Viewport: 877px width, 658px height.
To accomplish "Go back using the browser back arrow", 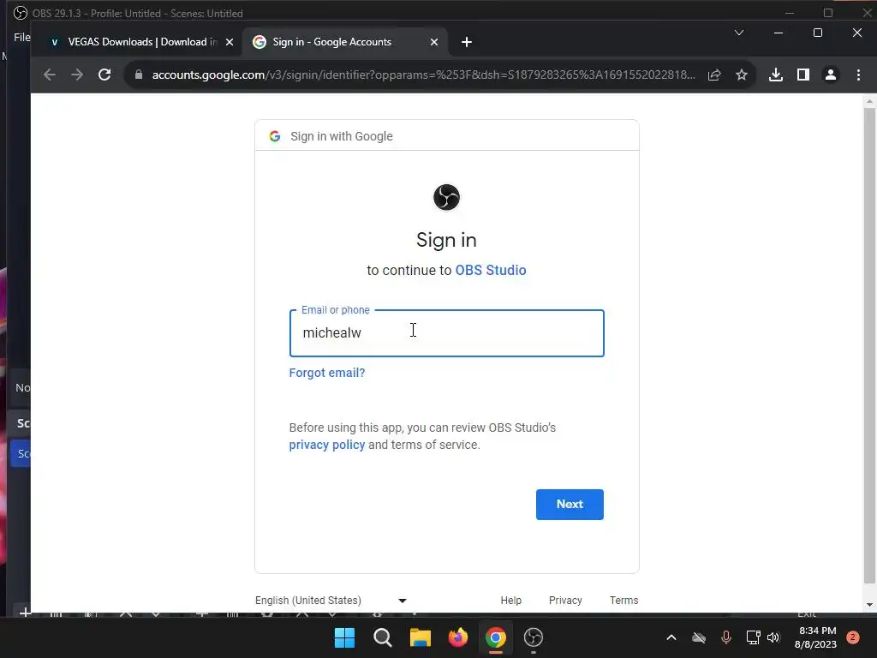I will click(x=49, y=75).
